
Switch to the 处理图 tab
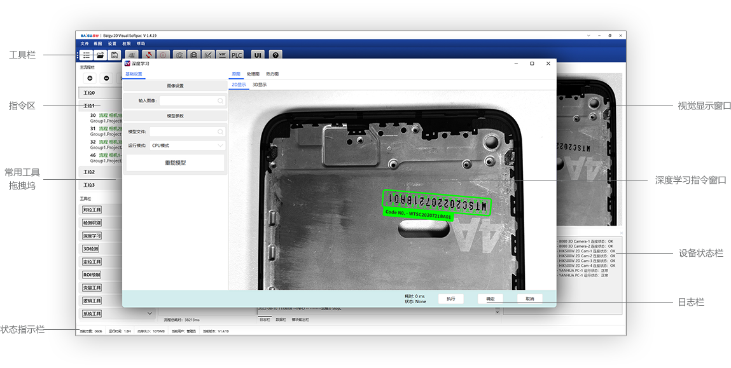coord(253,74)
